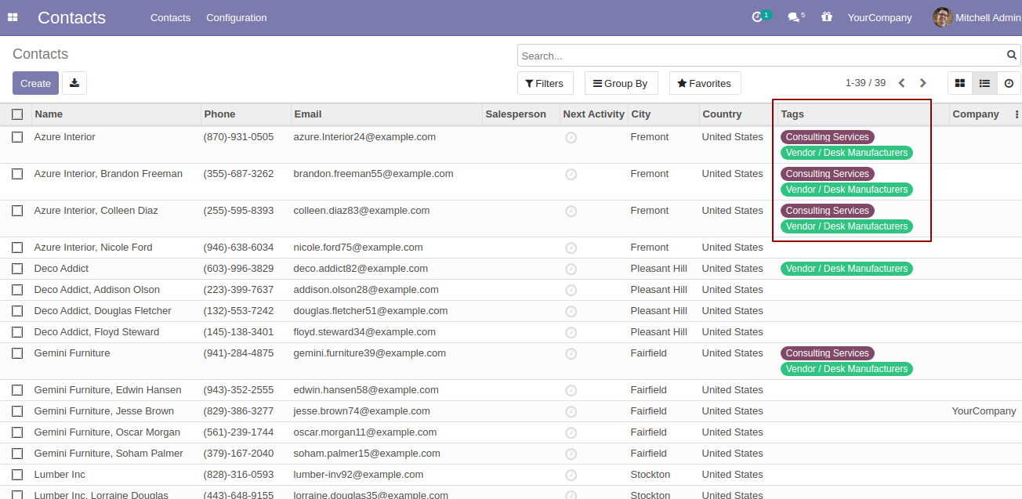Click activity clock for Floyd Steward row
This screenshot has height=499, width=1022.
click(571, 333)
